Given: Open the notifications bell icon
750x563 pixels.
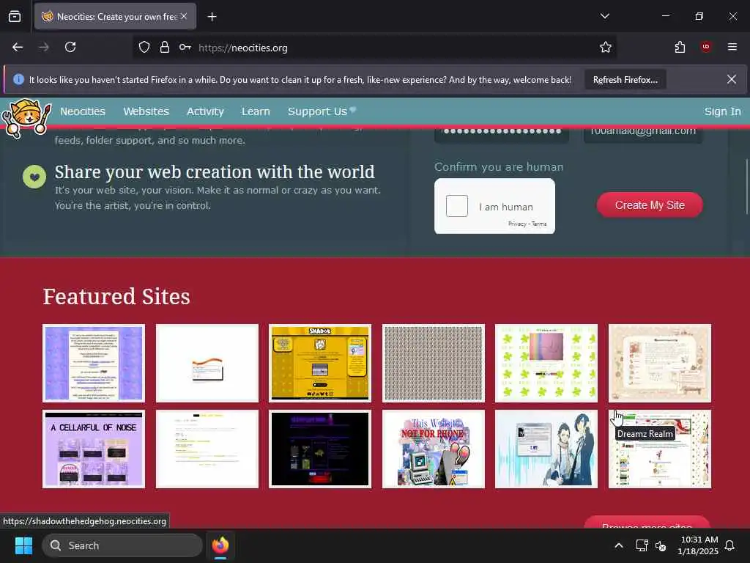Looking at the screenshot, I should pyautogui.click(x=730, y=545).
